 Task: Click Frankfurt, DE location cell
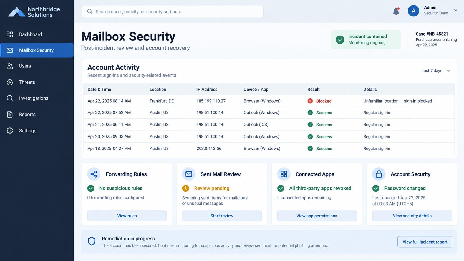click(x=162, y=101)
